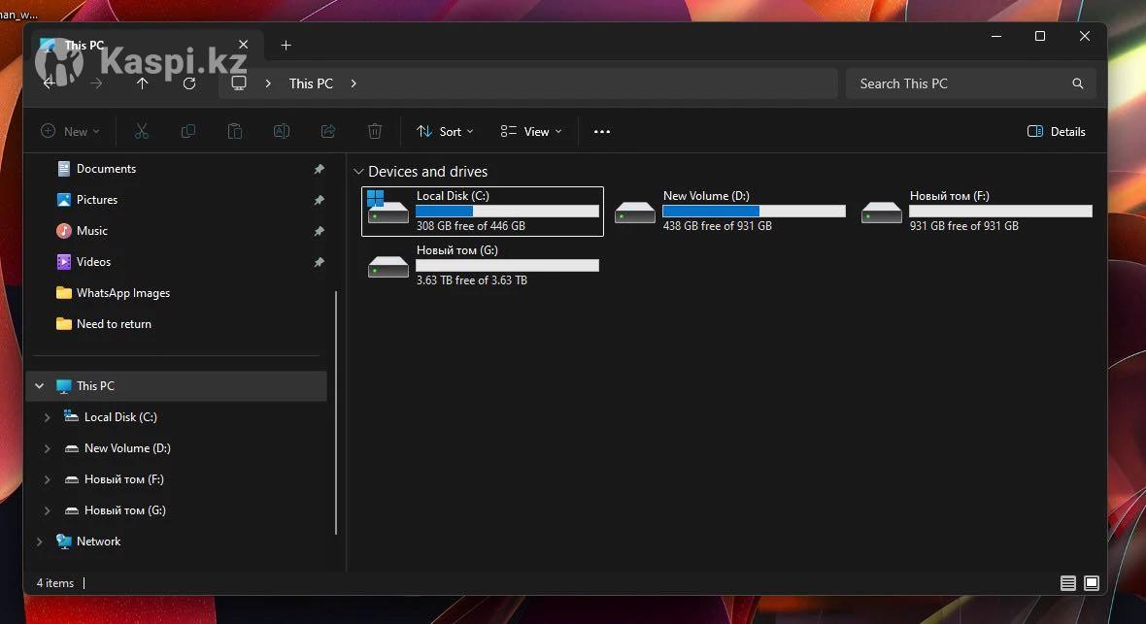Click the Delete trash can icon
The image size is (1146, 624).
375,132
